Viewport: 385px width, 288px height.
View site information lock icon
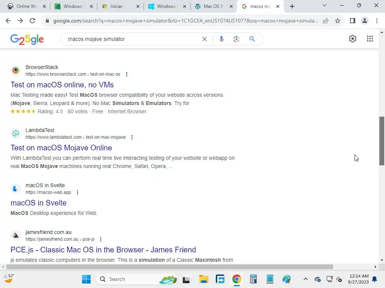click(x=47, y=21)
